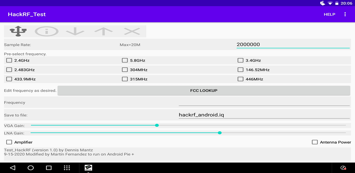355x173 pixels.
Task: Tap the Android home button
Action: click(x=31, y=167)
